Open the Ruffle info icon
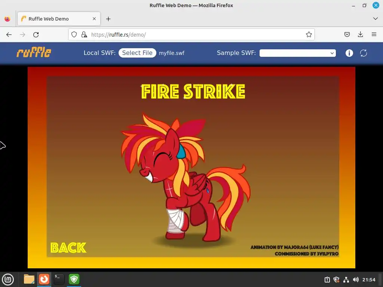383x287 pixels. tap(349, 53)
